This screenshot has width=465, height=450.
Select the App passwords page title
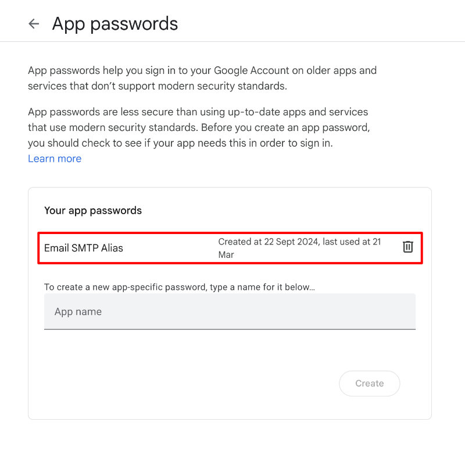(115, 24)
